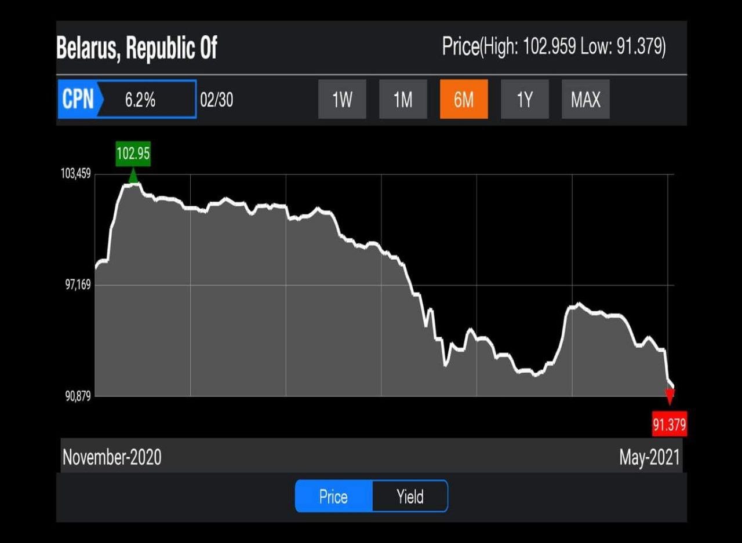
Task: Switch the chart to Yield view
Action: tap(410, 497)
